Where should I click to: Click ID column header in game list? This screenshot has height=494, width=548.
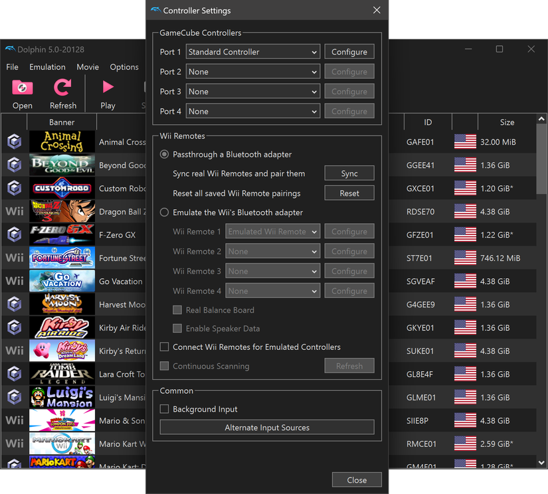click(x=428, y=122)
